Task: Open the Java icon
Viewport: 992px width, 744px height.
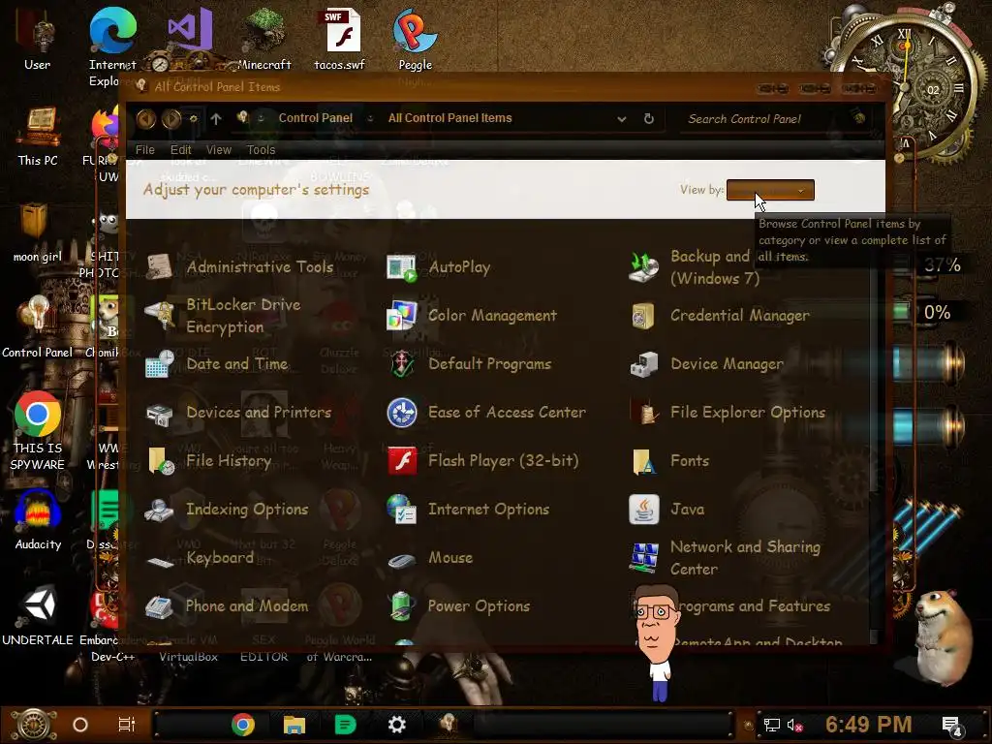Action: 644,510
